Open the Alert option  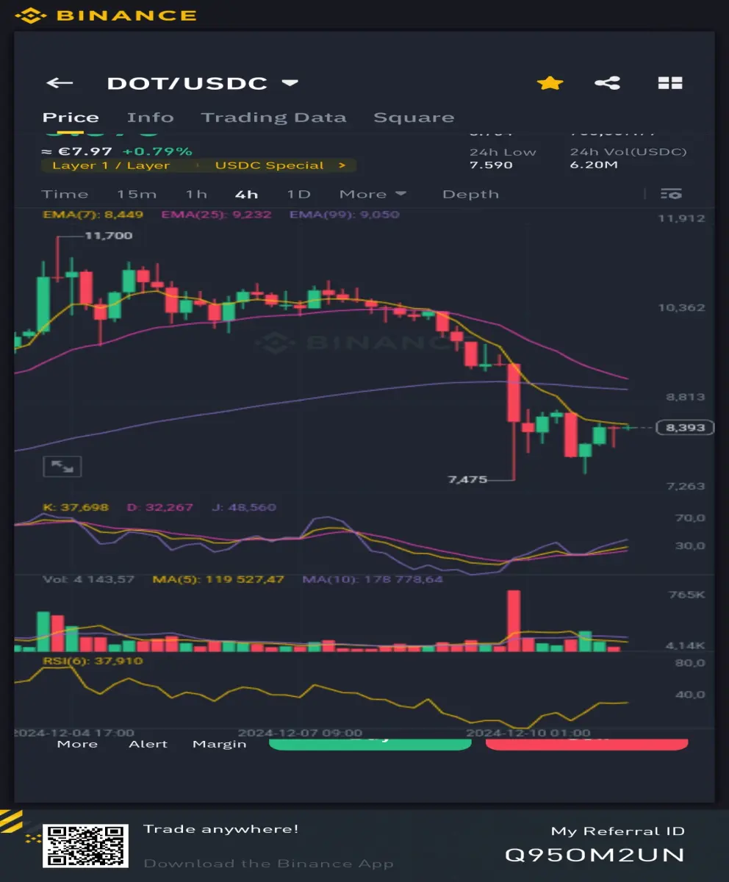click(x=148, y=744)
